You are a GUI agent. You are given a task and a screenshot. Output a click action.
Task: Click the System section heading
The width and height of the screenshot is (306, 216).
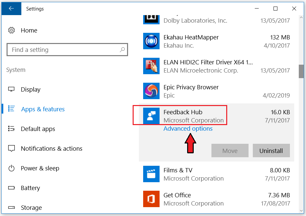point(16,70)
